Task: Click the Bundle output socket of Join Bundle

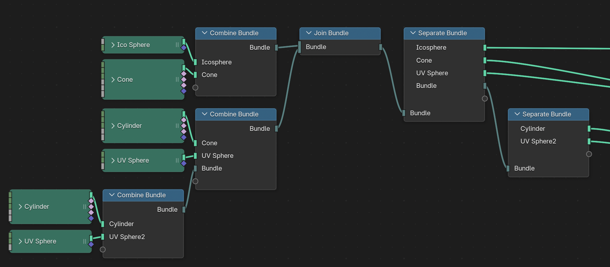Action: click(x=380, y=47)
